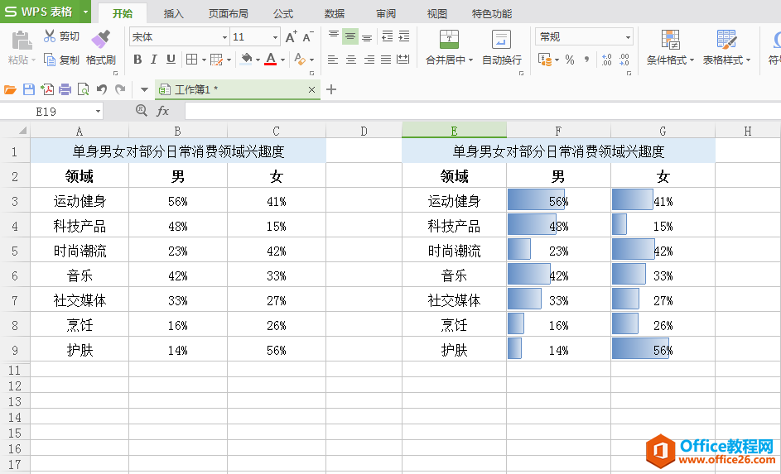Click the export to PDF icon
Screen dimensions: 781x474
(47, 89)
